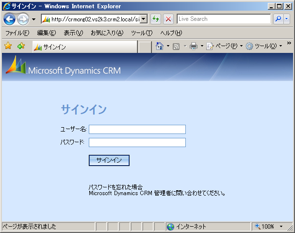The width and height of the screenshot is (295, 233).
Task: Minimize the Internet Explorer window
Action: pyautogui.click(x=271, y=6)
